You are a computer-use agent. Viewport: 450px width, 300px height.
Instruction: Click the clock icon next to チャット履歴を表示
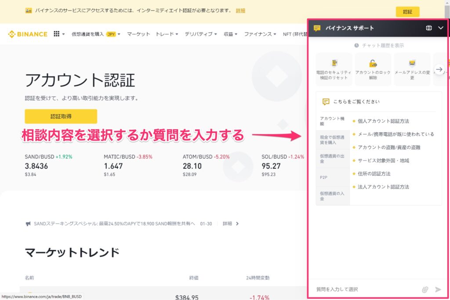[356, 45]
